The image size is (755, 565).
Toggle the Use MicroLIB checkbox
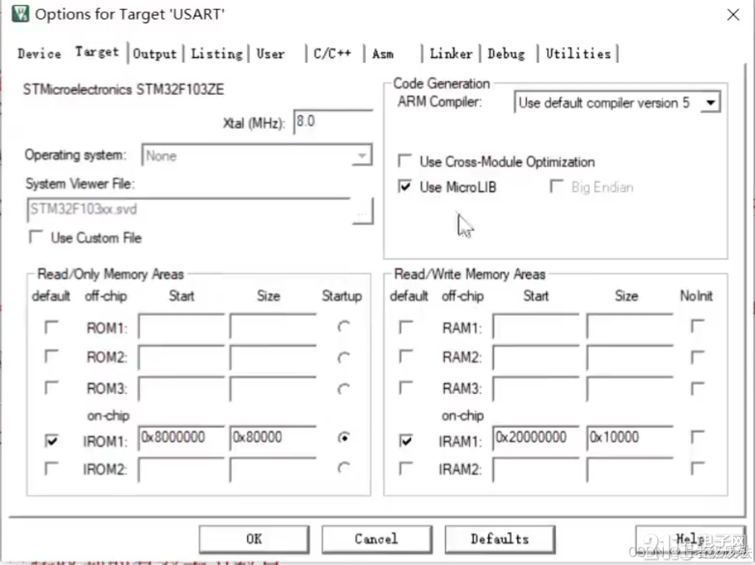pyautogui.click(x=405, y=186)
